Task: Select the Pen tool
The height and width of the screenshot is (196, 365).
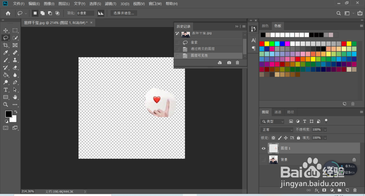Action: click(15, 82)
